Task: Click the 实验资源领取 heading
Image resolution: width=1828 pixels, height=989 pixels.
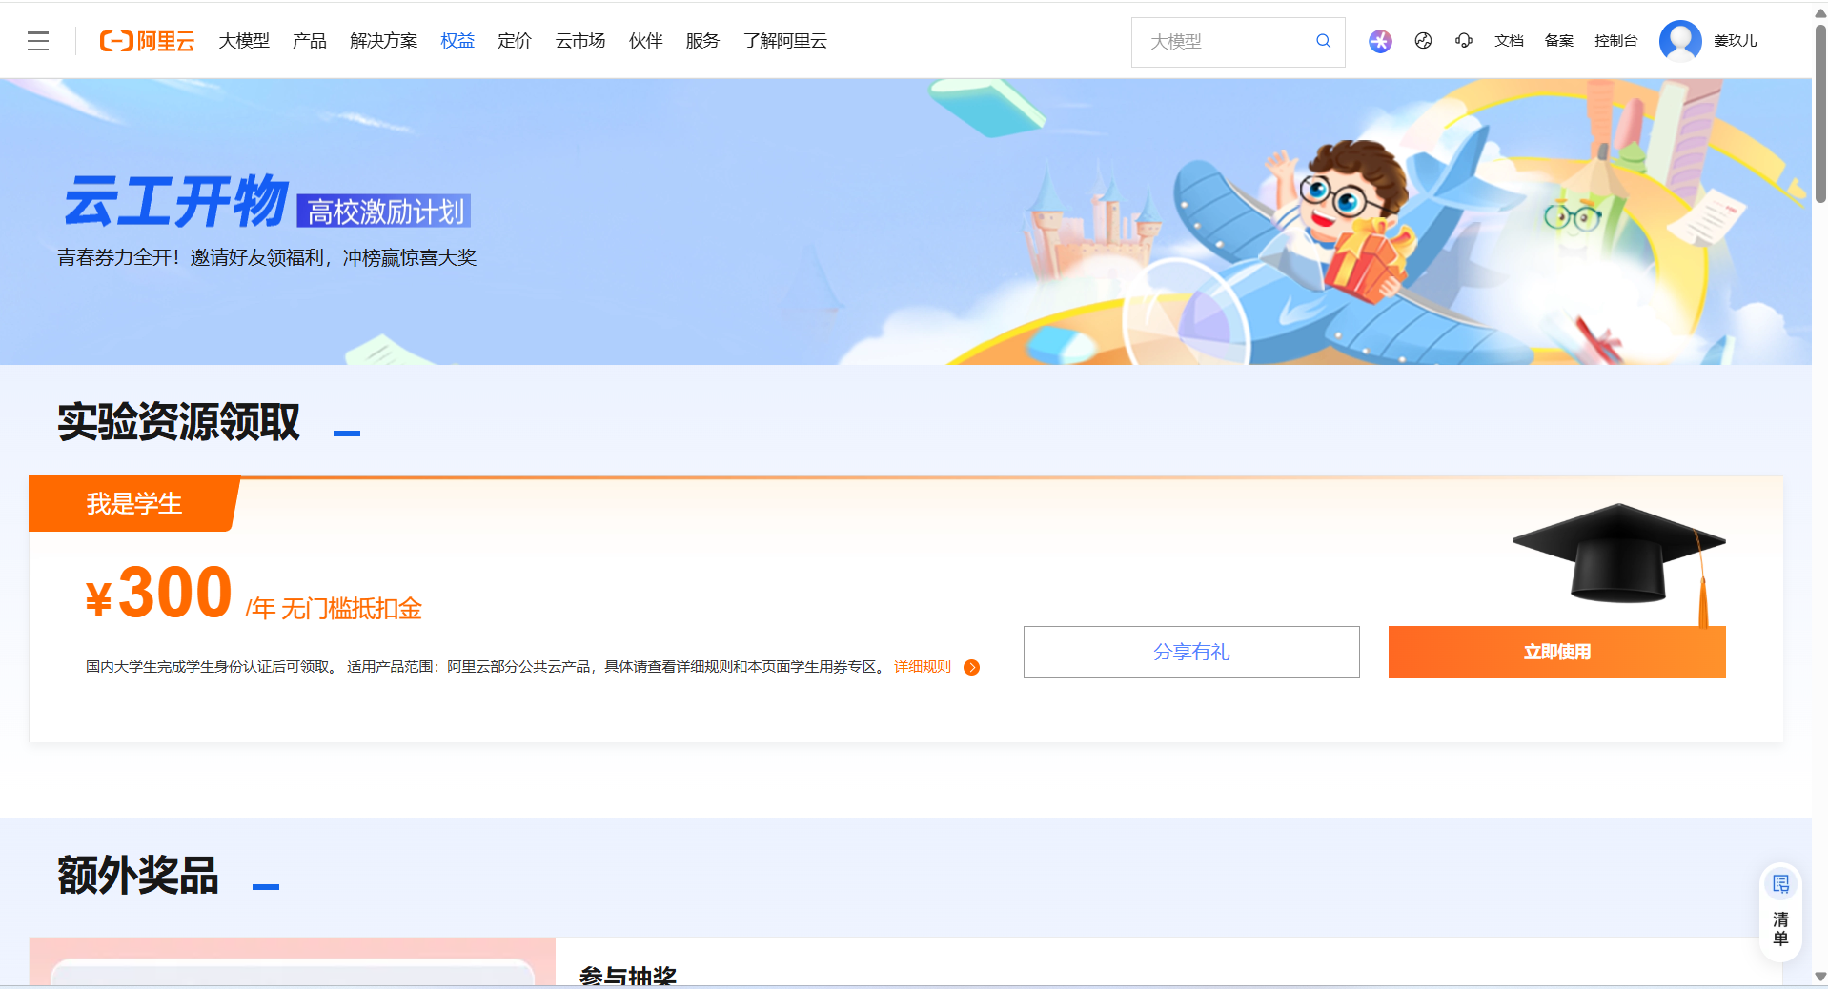Action: pos(179,421)
